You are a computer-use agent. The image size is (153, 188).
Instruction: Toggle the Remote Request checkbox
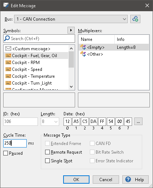pos(47,152)
